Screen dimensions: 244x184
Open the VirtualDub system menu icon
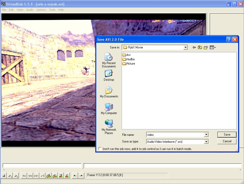[x=3, y=4]
